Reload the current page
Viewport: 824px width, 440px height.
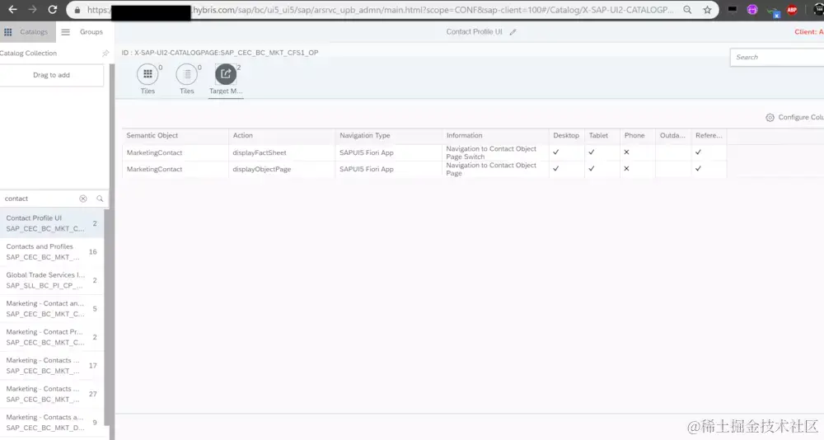point(53,9)
